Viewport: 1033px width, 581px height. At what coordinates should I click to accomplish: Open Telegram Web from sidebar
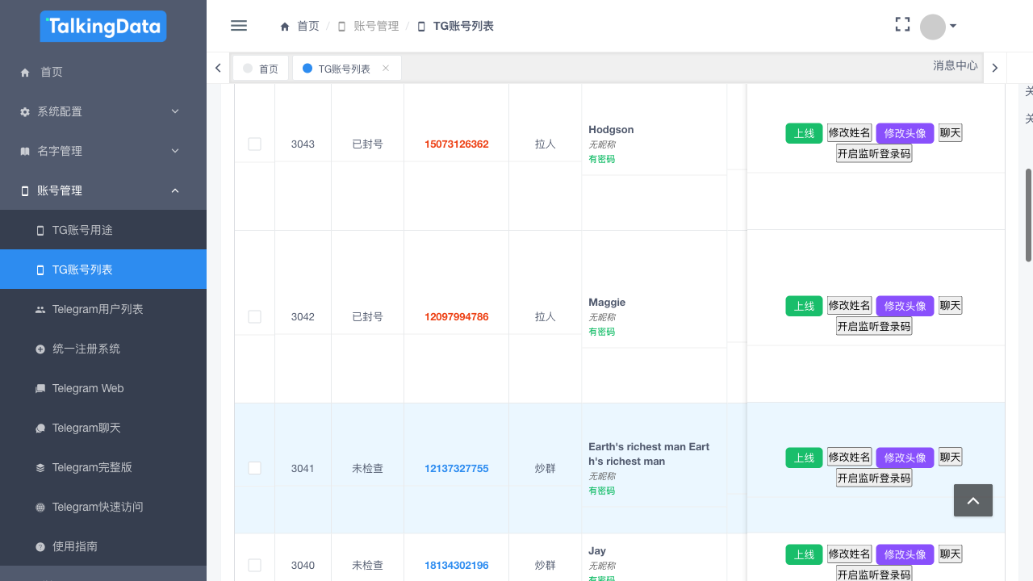click(88, 388)
